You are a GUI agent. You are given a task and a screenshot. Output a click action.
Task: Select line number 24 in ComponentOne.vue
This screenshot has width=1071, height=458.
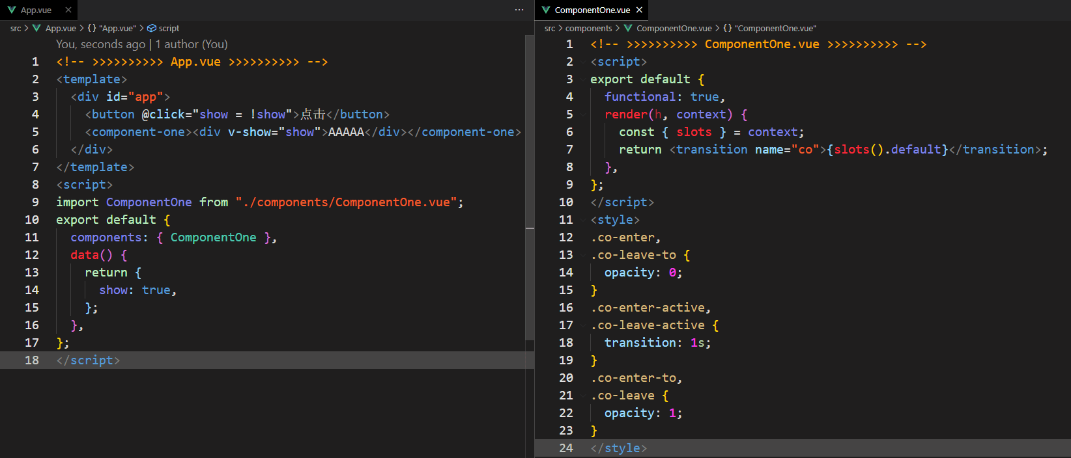[x=566, y=448]
